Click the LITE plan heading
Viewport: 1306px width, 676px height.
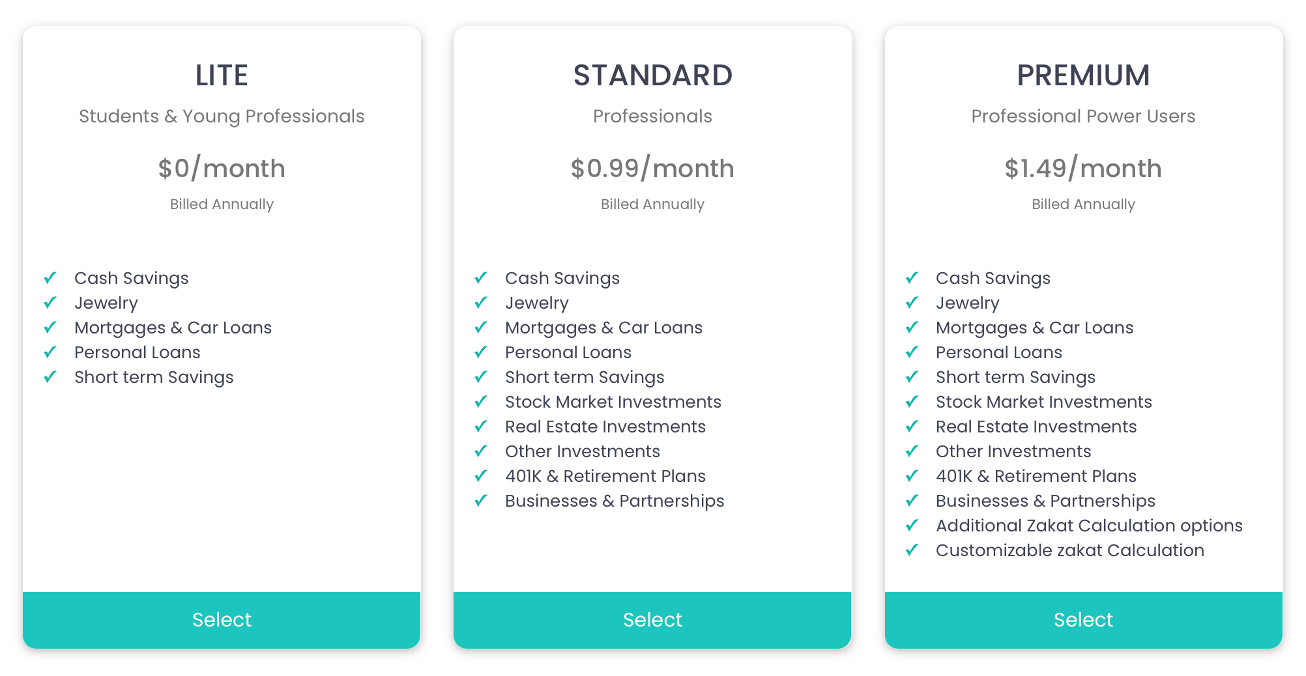pos(222,76)
